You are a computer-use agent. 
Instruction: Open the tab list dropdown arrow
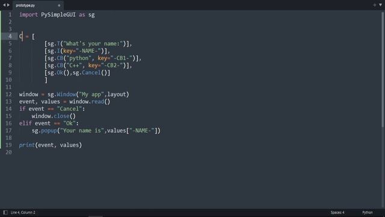[380, 5]
